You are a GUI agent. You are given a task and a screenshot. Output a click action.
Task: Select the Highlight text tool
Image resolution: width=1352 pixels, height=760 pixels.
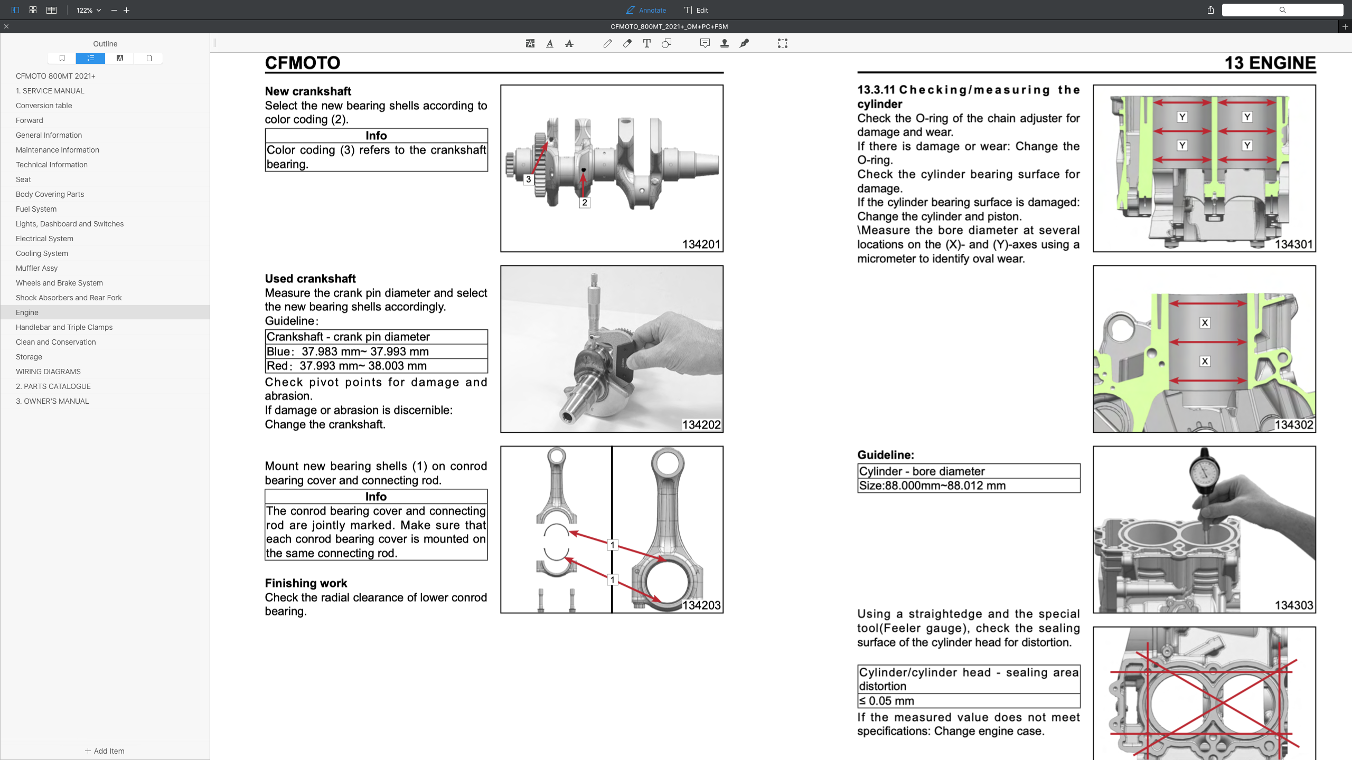pyautogui.click(x=530, y=44)
